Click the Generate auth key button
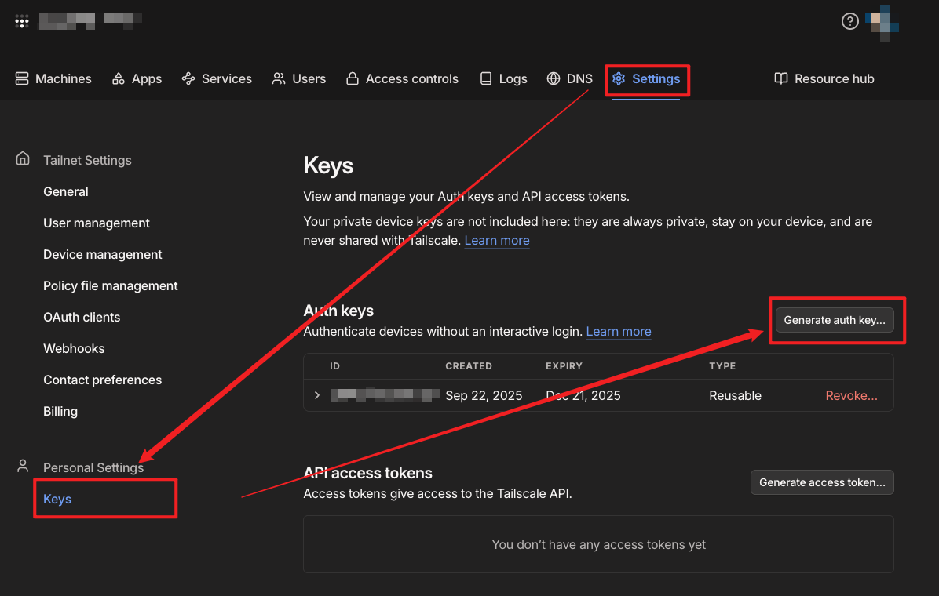Screen dimensions: 939x596 (x=835, y=319)
